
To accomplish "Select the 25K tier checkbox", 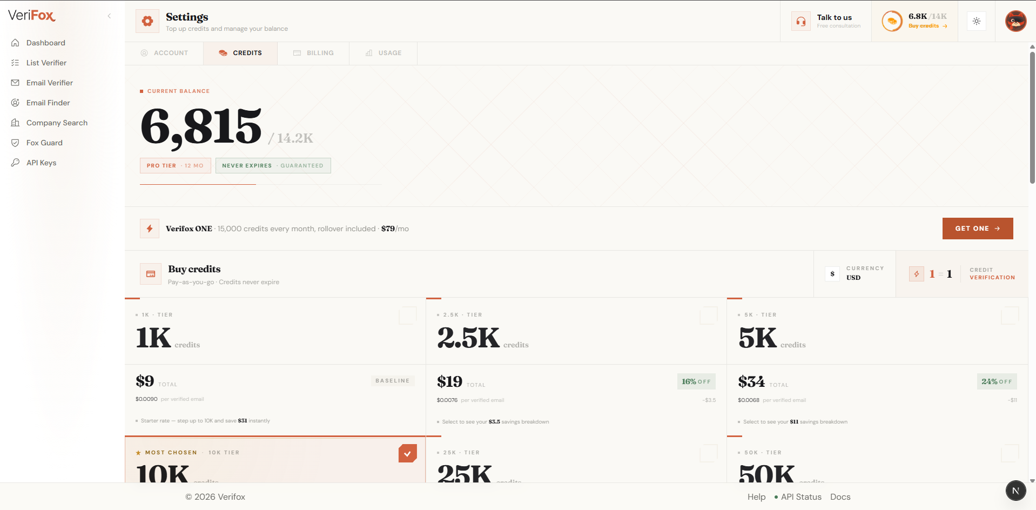I will click(x=709, y=453).
